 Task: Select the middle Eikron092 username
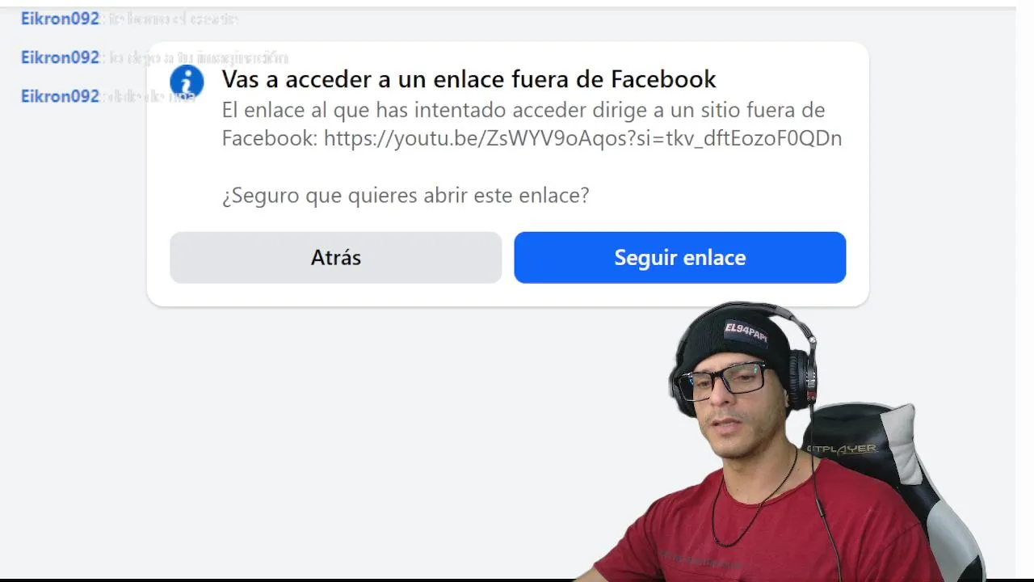pyautogui.click(x=60, y=57)
